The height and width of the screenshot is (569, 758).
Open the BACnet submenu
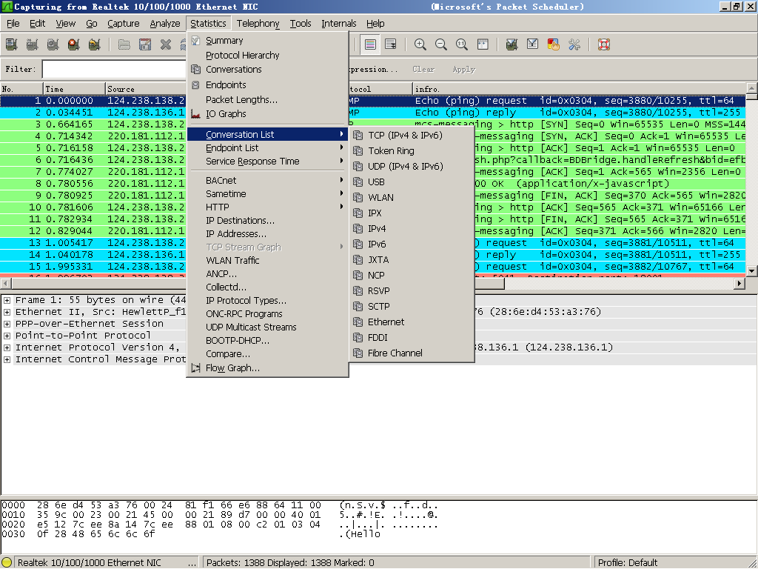267,180
